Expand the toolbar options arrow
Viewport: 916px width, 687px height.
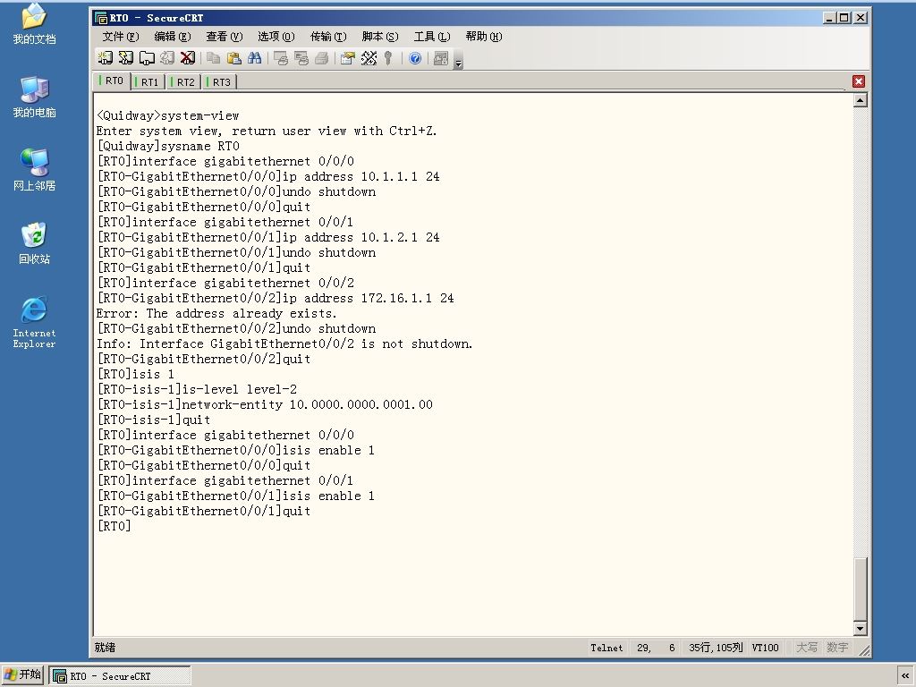pos(459,60)
